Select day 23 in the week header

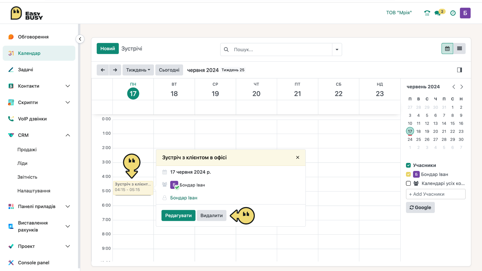(x=380, y=94)
